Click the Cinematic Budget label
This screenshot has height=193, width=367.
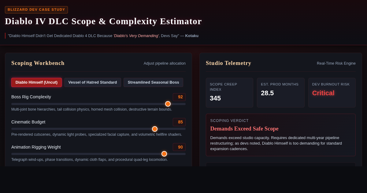pos(28,122)
